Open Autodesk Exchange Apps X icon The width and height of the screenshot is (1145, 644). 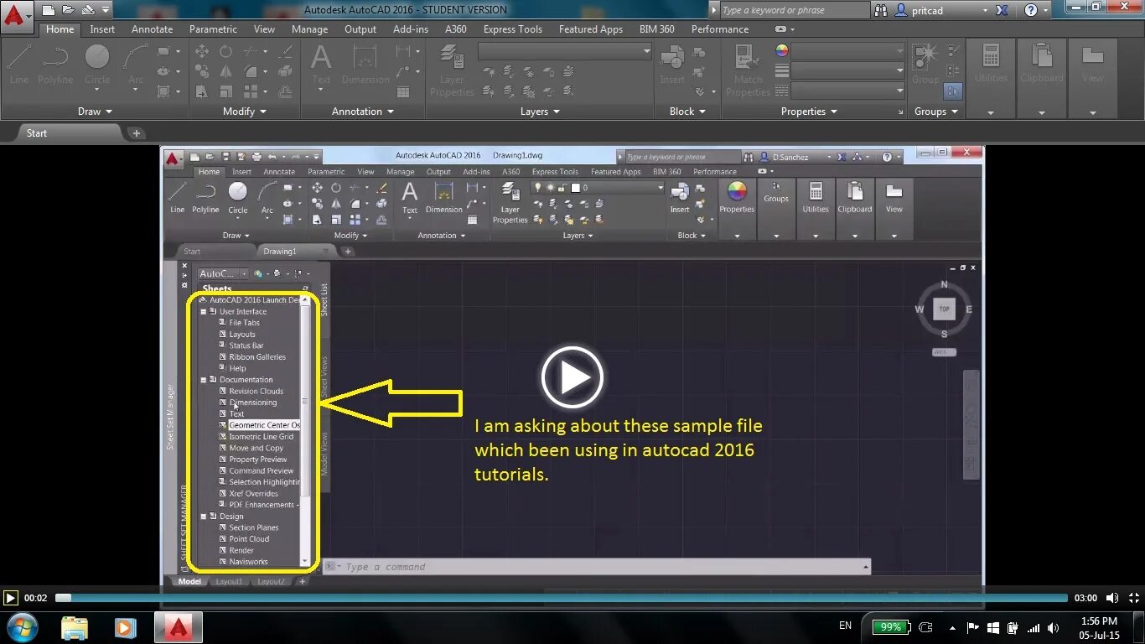coord(1002,10)
